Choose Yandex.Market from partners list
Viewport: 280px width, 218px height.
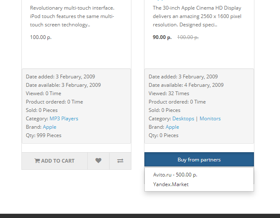(171, 184)
